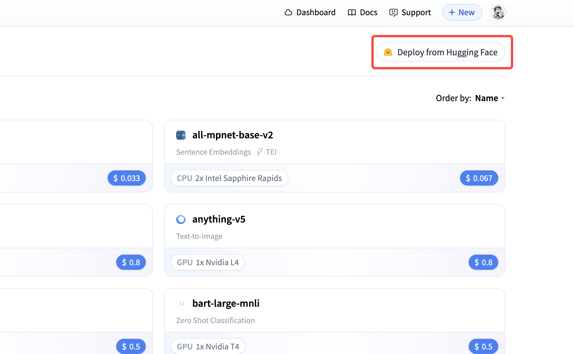Click the Dashboard cloud icon
Image resolution: width=574 pixels, height=354 pixels.
pos(288,13)
